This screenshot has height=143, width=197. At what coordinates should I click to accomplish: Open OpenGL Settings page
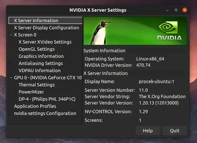[36, 49]
